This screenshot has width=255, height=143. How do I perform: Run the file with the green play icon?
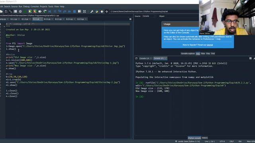pyautogui.click(x=25, y=12)
